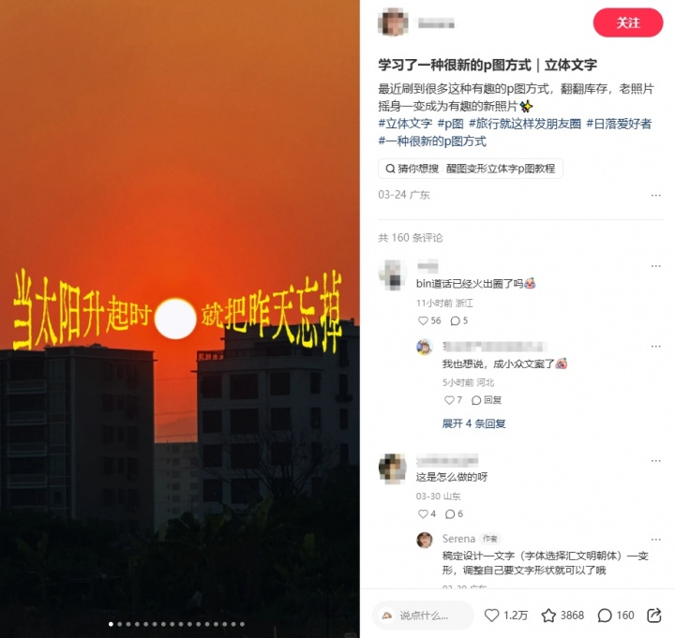Open replies icon showing 5 on first comment
The height and width of the screenshot is (638, 675).
[455, 320]
